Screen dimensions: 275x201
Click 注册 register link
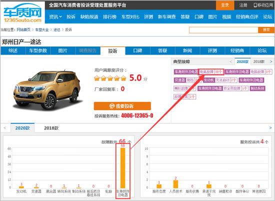click(243, 5)
